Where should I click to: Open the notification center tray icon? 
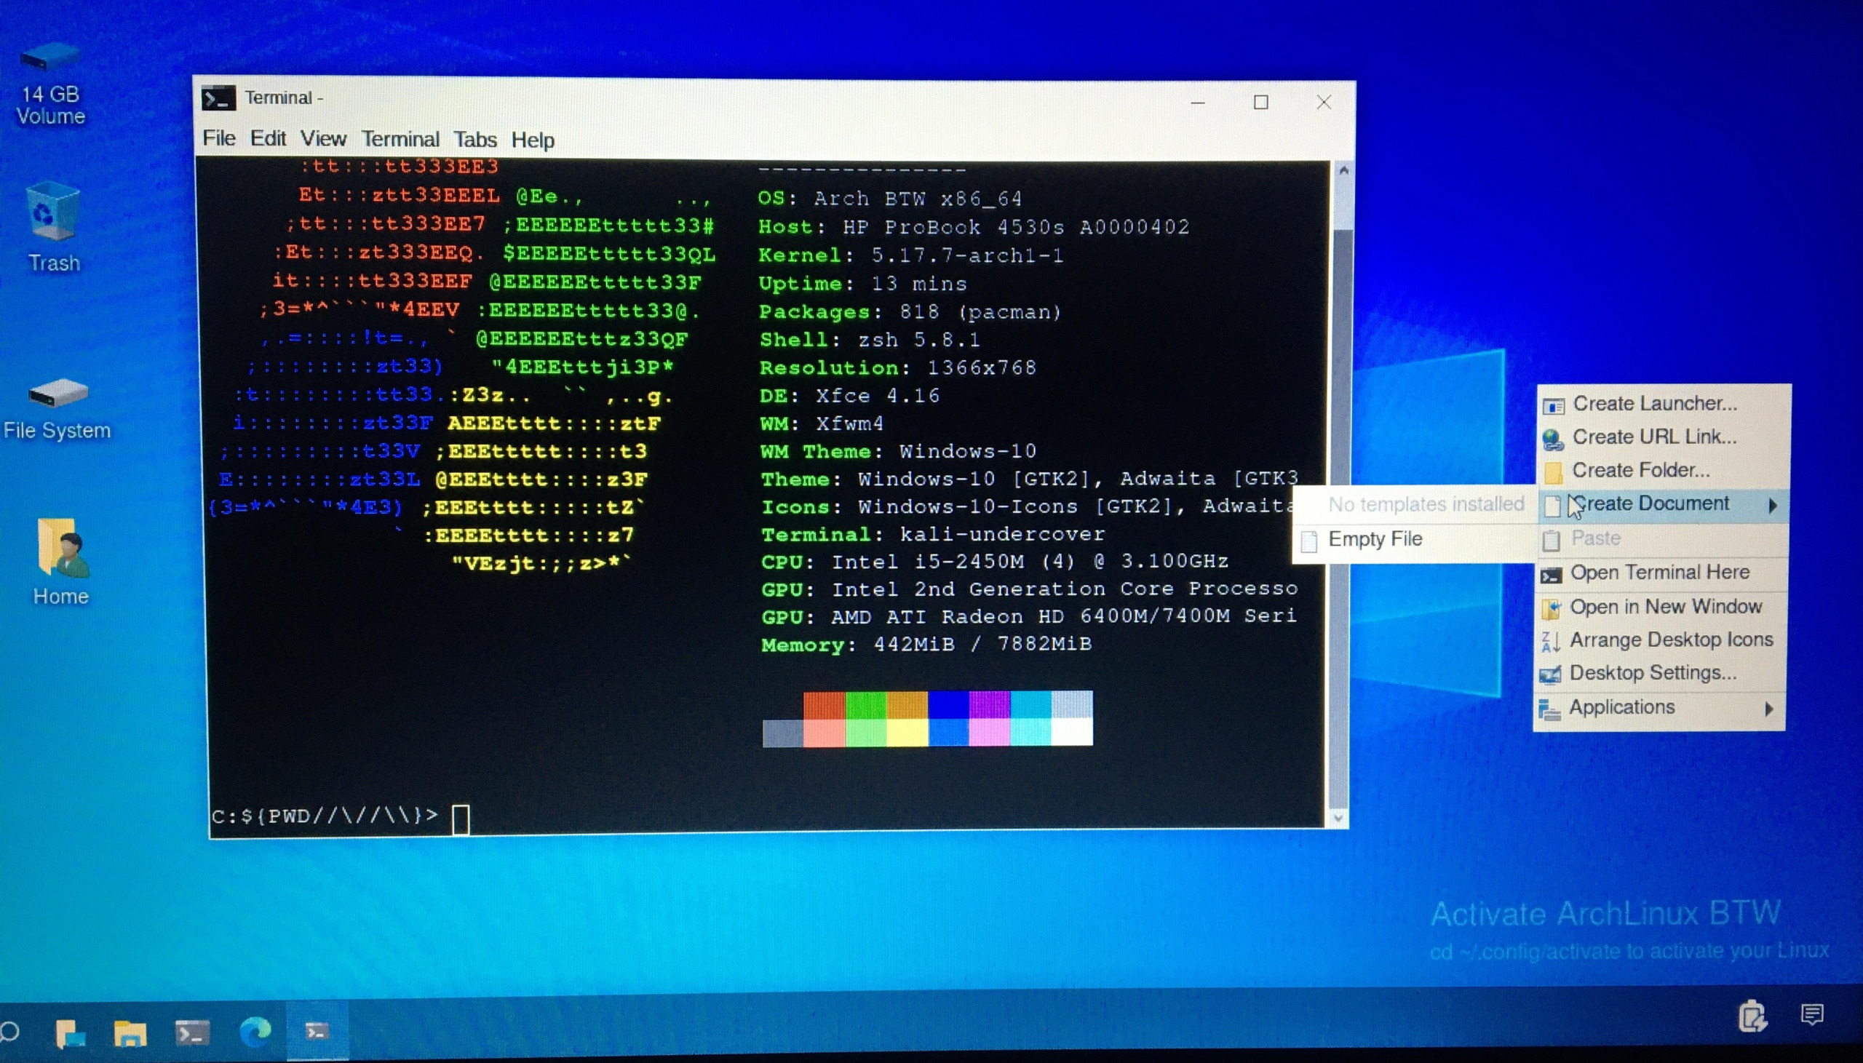(1812, 1015)
